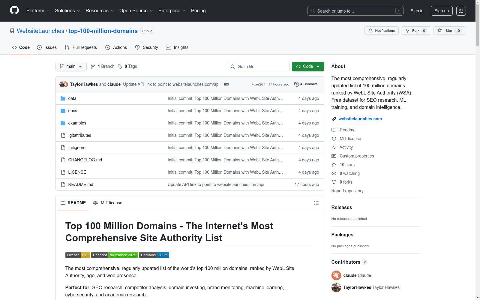Expand the Solutions menu
Screen dimensions: 480x300
pos(67,11)
